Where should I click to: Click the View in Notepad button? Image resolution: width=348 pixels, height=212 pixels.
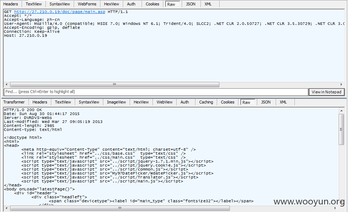coord(326,92)
